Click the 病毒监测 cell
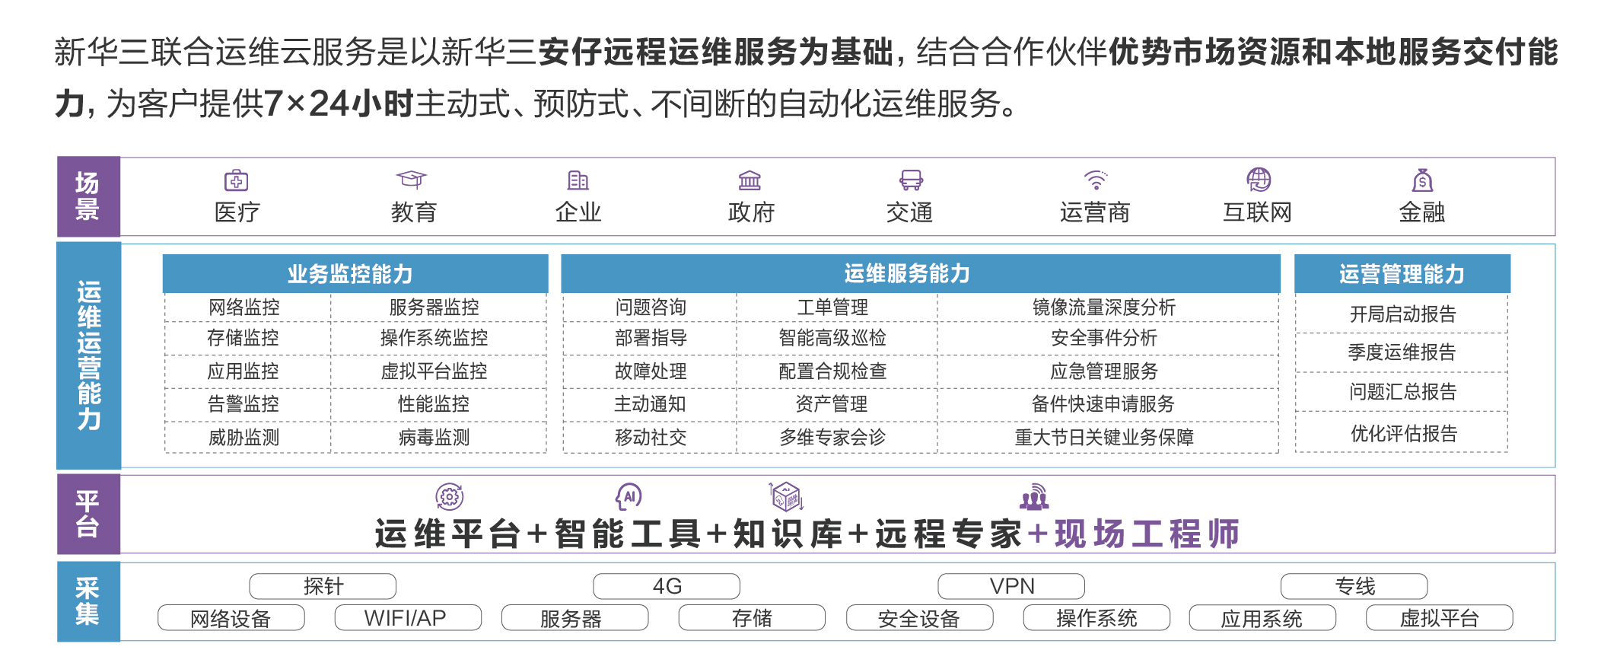The height and width of the screenshot is (666, 1620). point(438,438)
